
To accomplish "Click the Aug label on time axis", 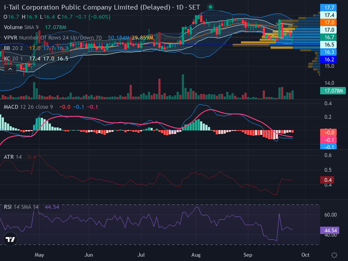I will [196, 255].
